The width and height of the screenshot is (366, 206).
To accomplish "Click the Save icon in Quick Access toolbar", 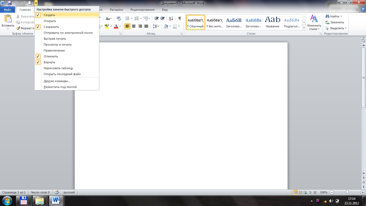I will pyautogui.click(x=10, y=3).
